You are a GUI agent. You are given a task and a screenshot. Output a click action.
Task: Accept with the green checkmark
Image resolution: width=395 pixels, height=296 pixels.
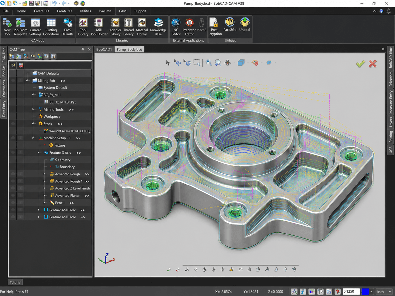tap(361, 64)
